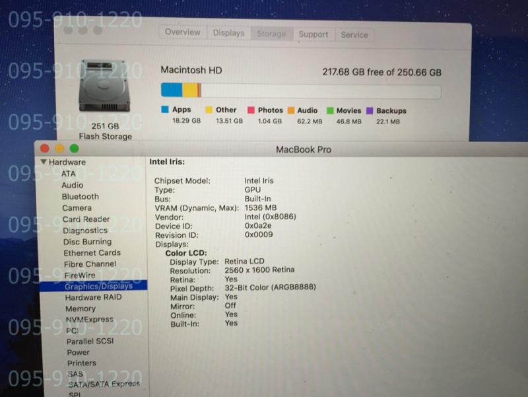Select Power in the sidebar
This screenshot has height=397, width=528.
point(78,352)
